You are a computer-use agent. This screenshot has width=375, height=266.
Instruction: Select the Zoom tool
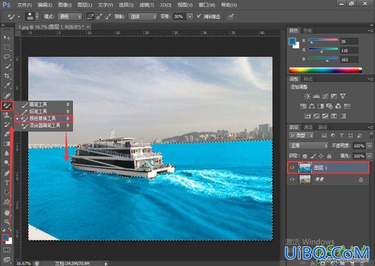7,222
